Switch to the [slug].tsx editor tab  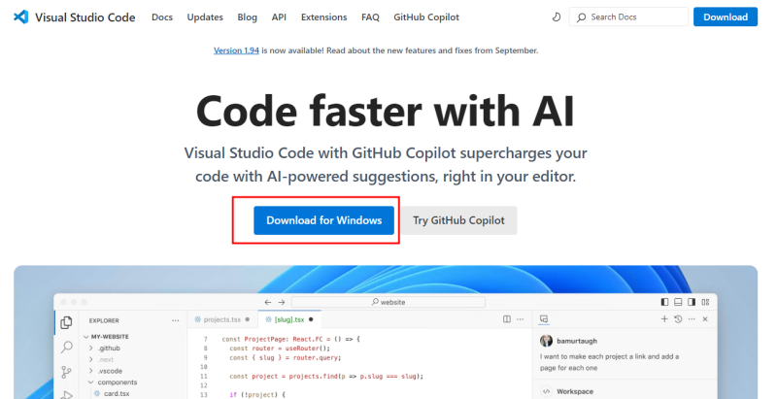tap(289, 319)
